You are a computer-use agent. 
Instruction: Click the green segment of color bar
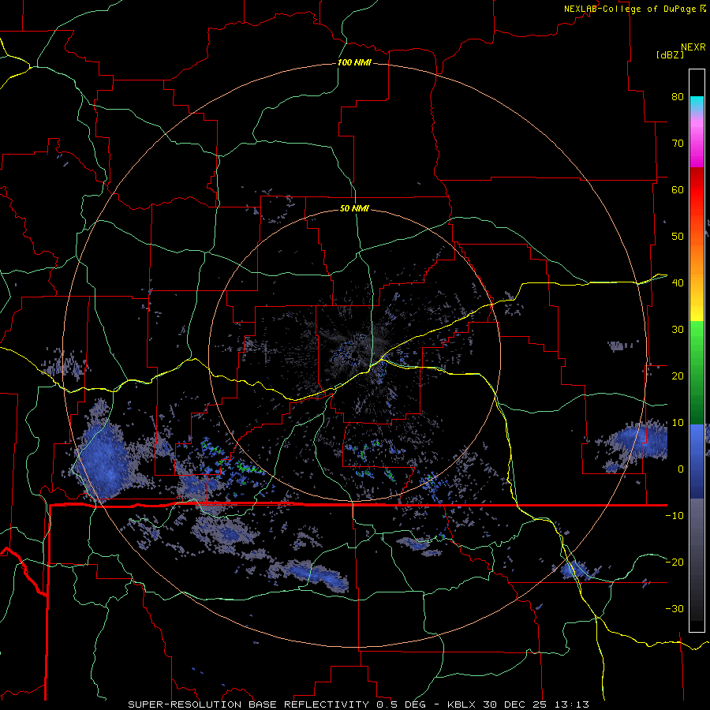pos(697,372)
